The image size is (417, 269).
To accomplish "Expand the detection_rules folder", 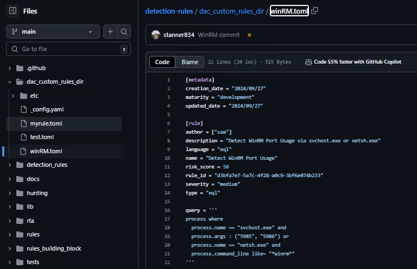I will click(9, 165).
